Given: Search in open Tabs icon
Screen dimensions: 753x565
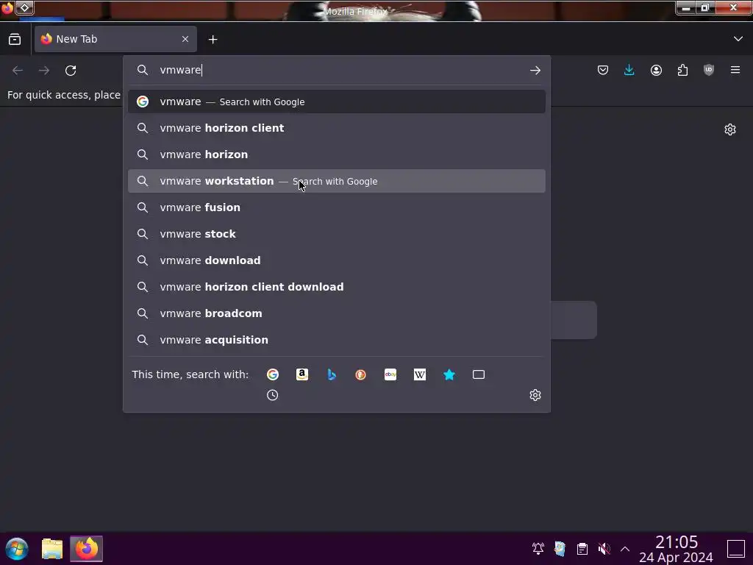Looking at the screenshot, I should click(x=479, y=374).
